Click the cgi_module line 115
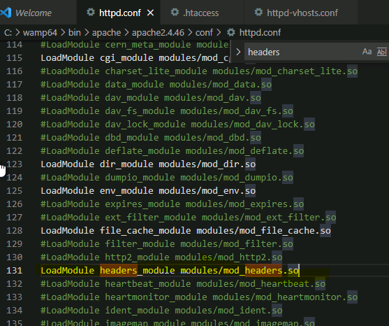 coord(135,58)
